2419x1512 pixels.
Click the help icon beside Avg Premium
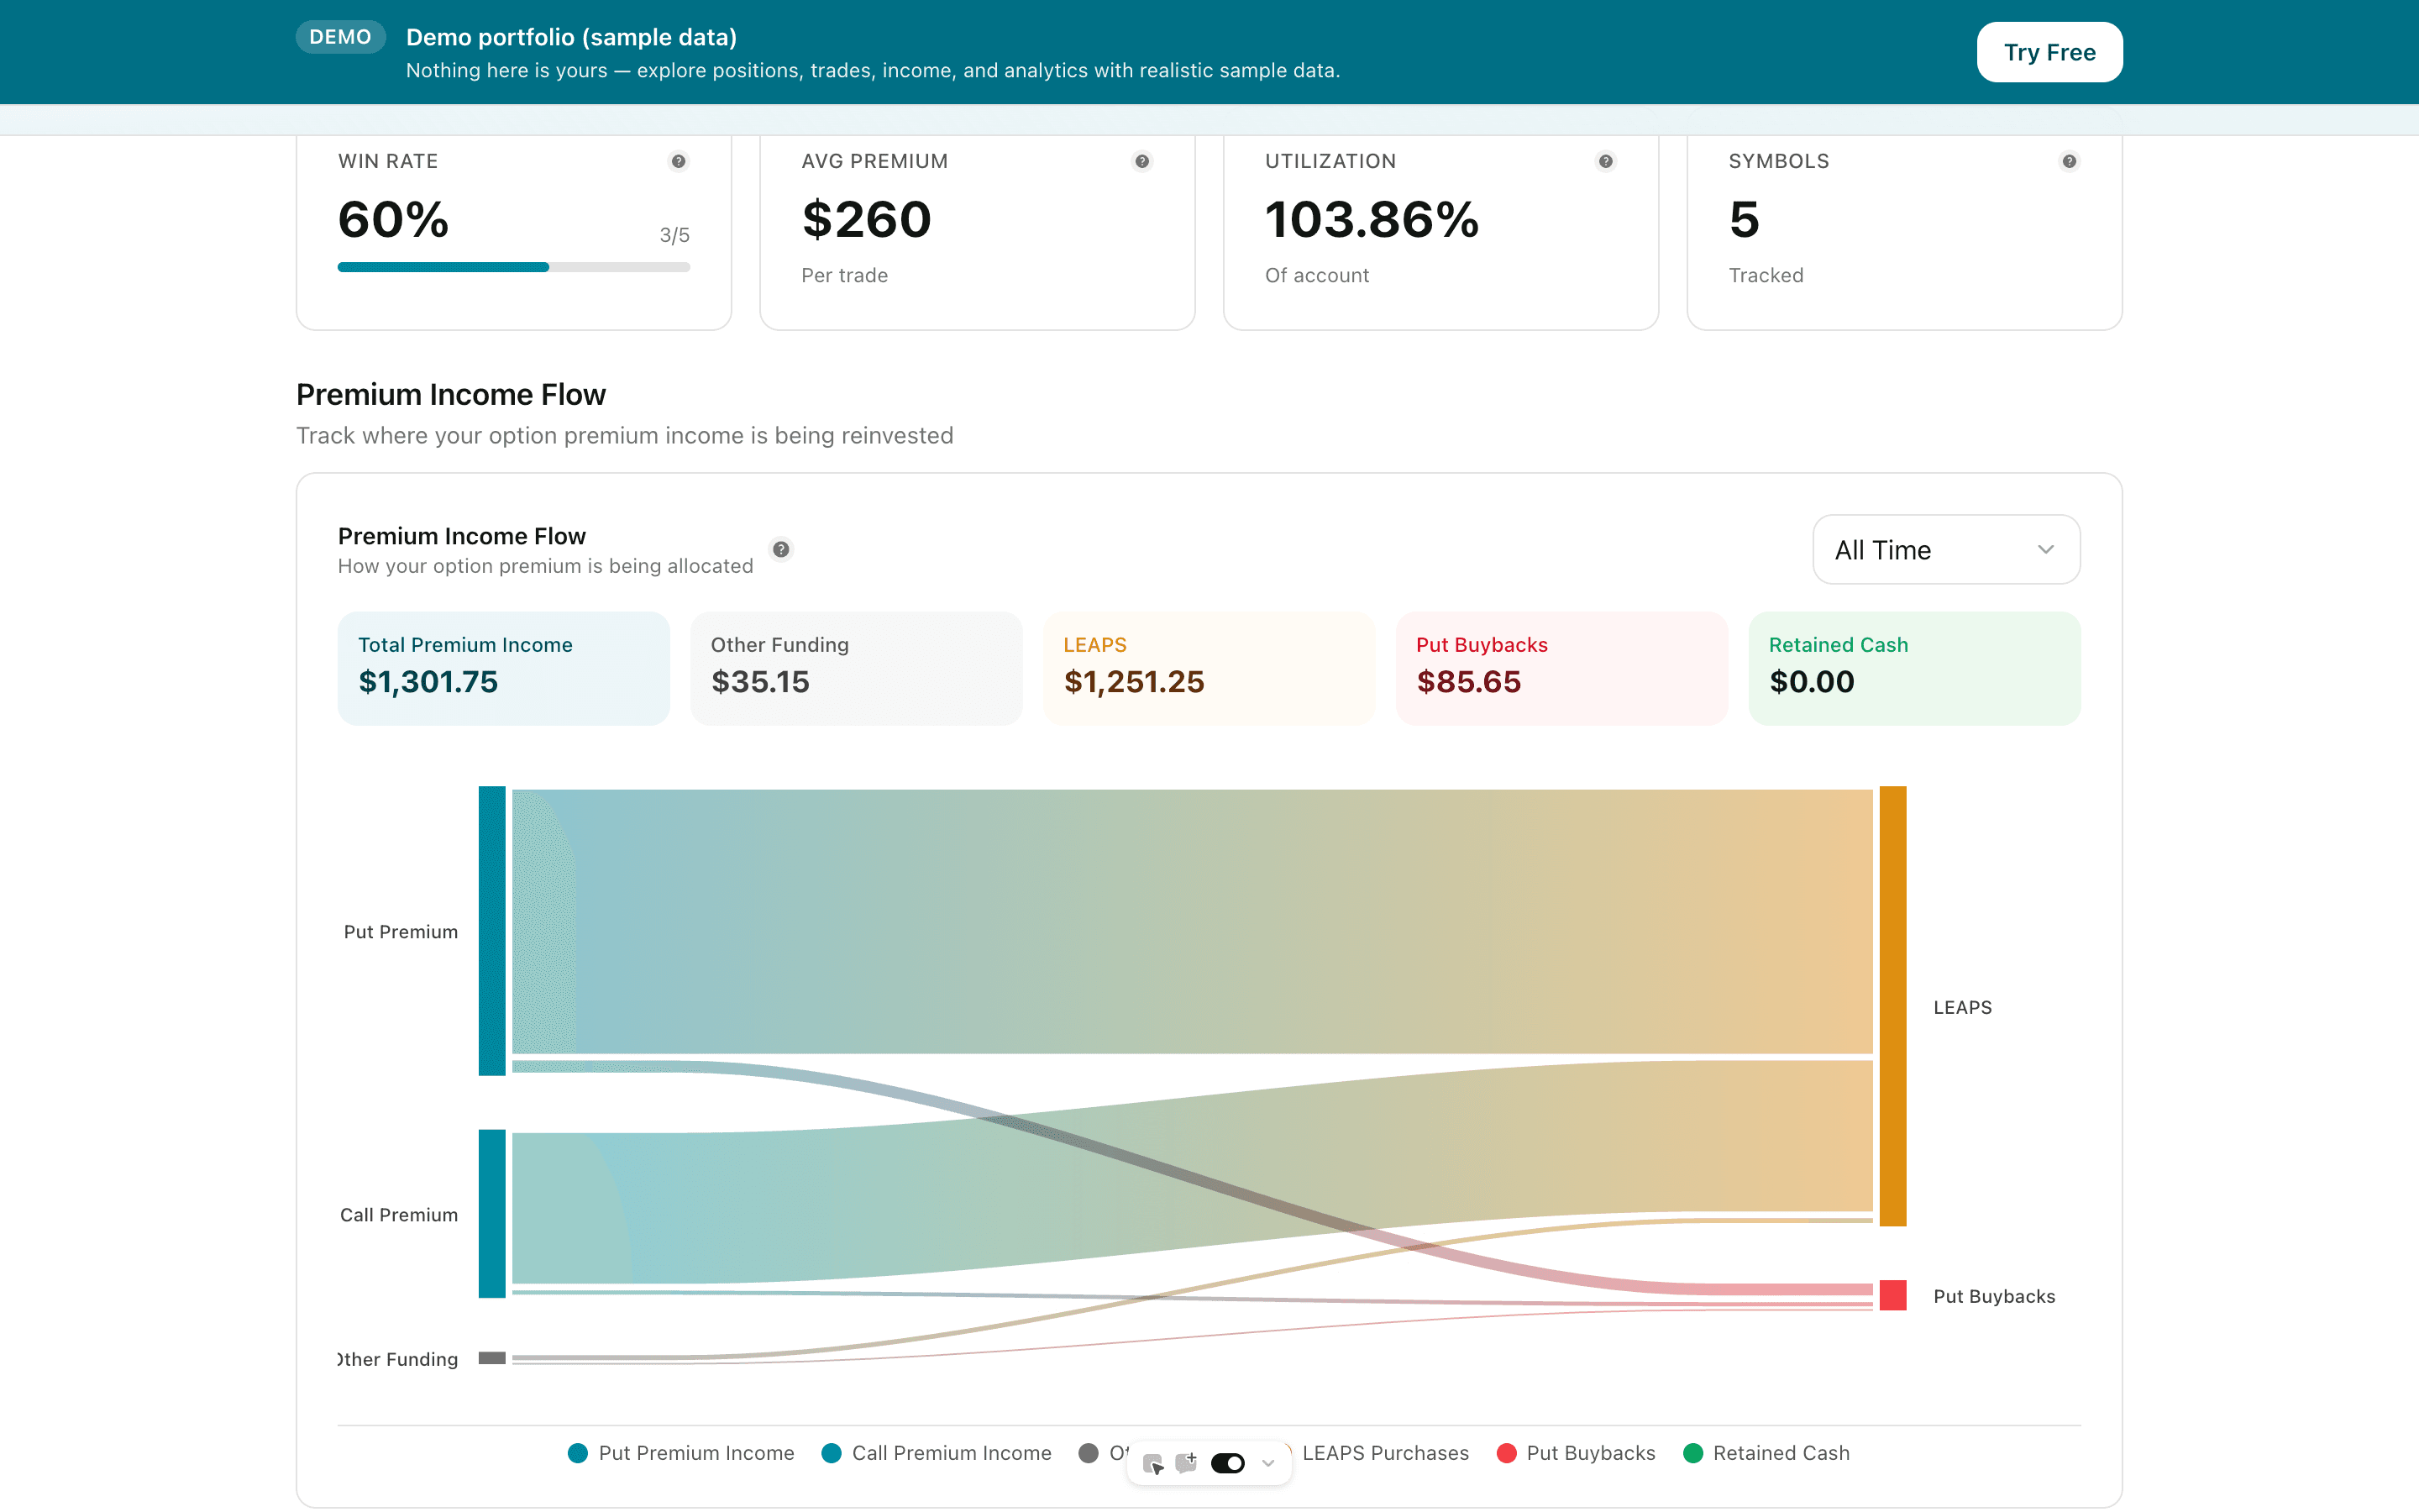1142,161
